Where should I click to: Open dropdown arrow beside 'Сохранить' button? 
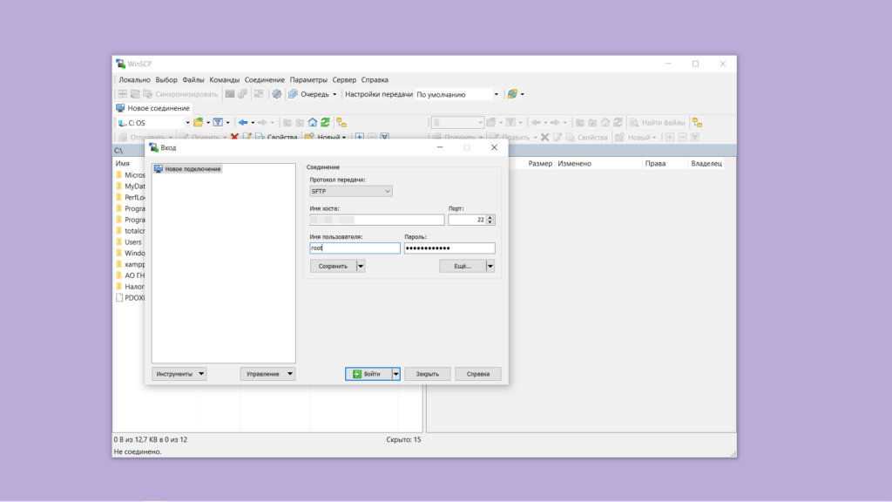[x=361, y=267]
